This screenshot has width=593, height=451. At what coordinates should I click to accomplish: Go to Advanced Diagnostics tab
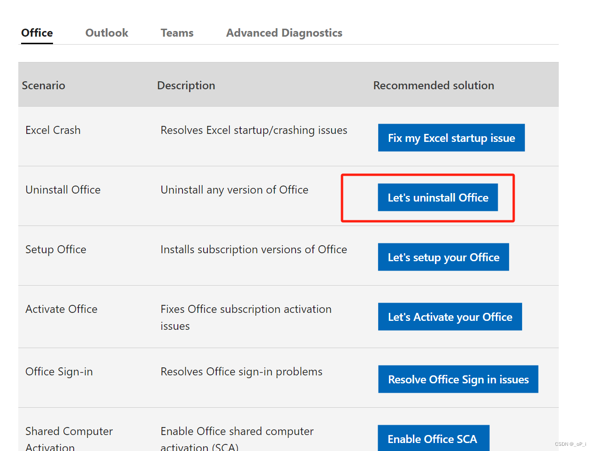[284, 33]
